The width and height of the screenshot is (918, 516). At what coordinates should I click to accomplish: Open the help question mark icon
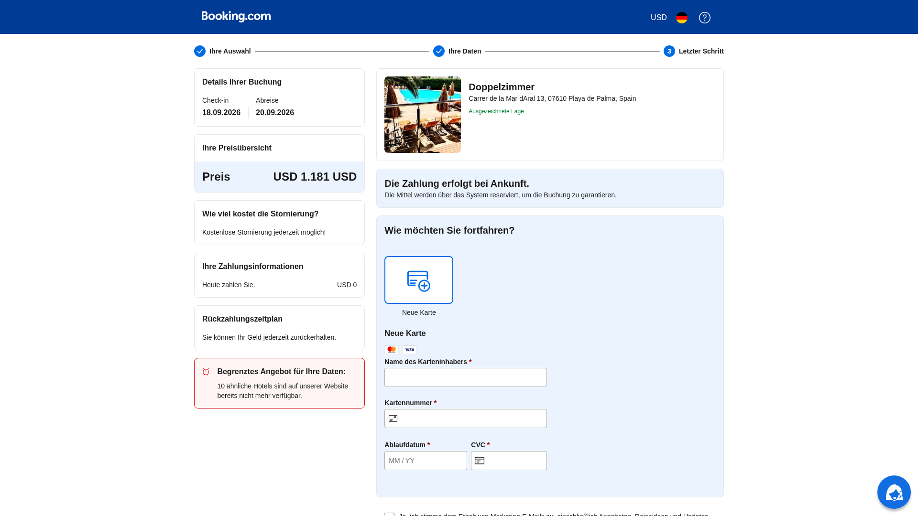(704, 18)
